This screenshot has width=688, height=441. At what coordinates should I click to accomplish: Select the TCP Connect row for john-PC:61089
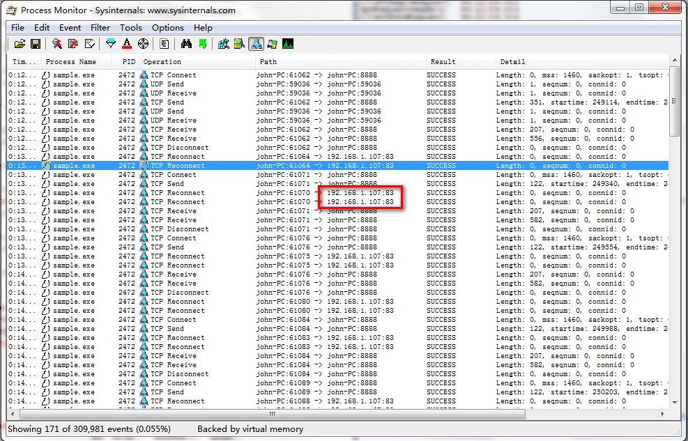(338, 383)
